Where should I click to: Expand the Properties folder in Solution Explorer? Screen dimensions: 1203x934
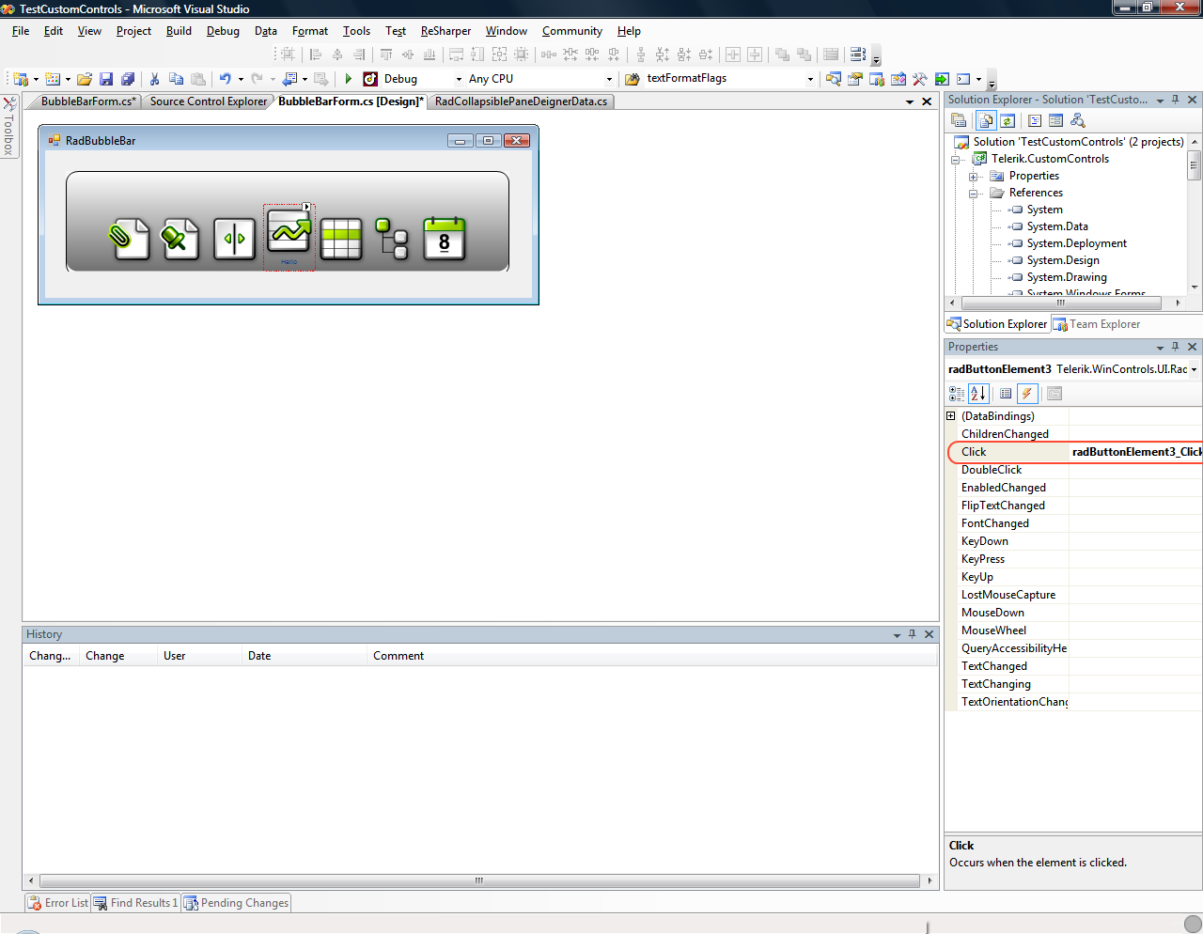(974, 177)
